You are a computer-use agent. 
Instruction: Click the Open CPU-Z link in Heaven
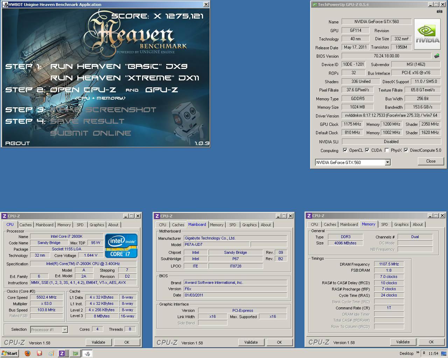[x=83, y=89]
